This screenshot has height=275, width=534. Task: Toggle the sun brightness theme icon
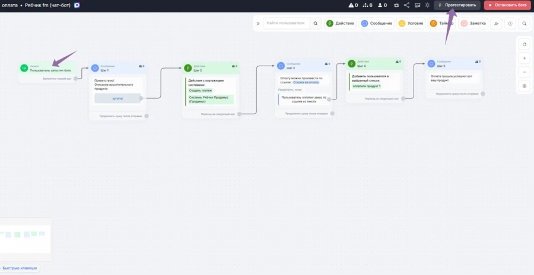(x=427, y=5)
